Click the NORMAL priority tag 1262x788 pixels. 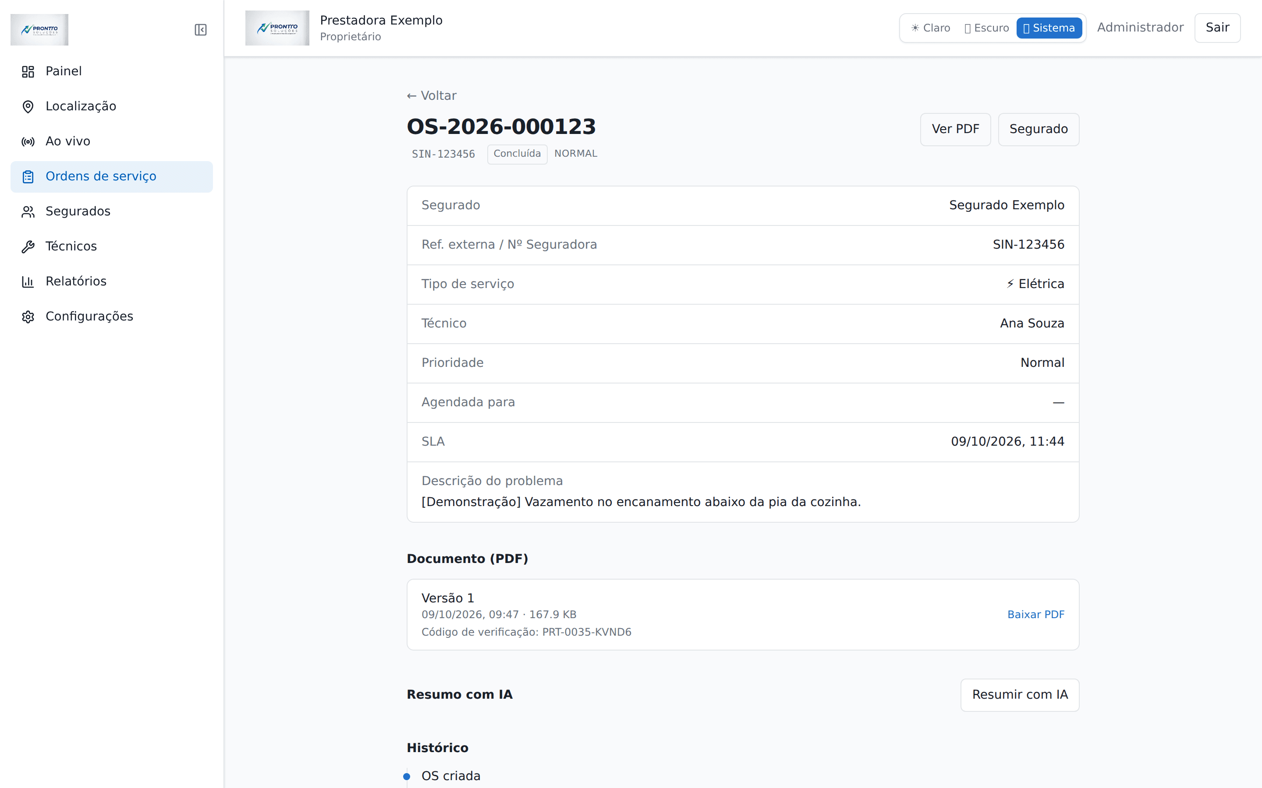pos(575,154)
